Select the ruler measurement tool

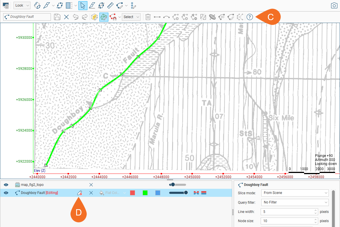click(110, 5)
